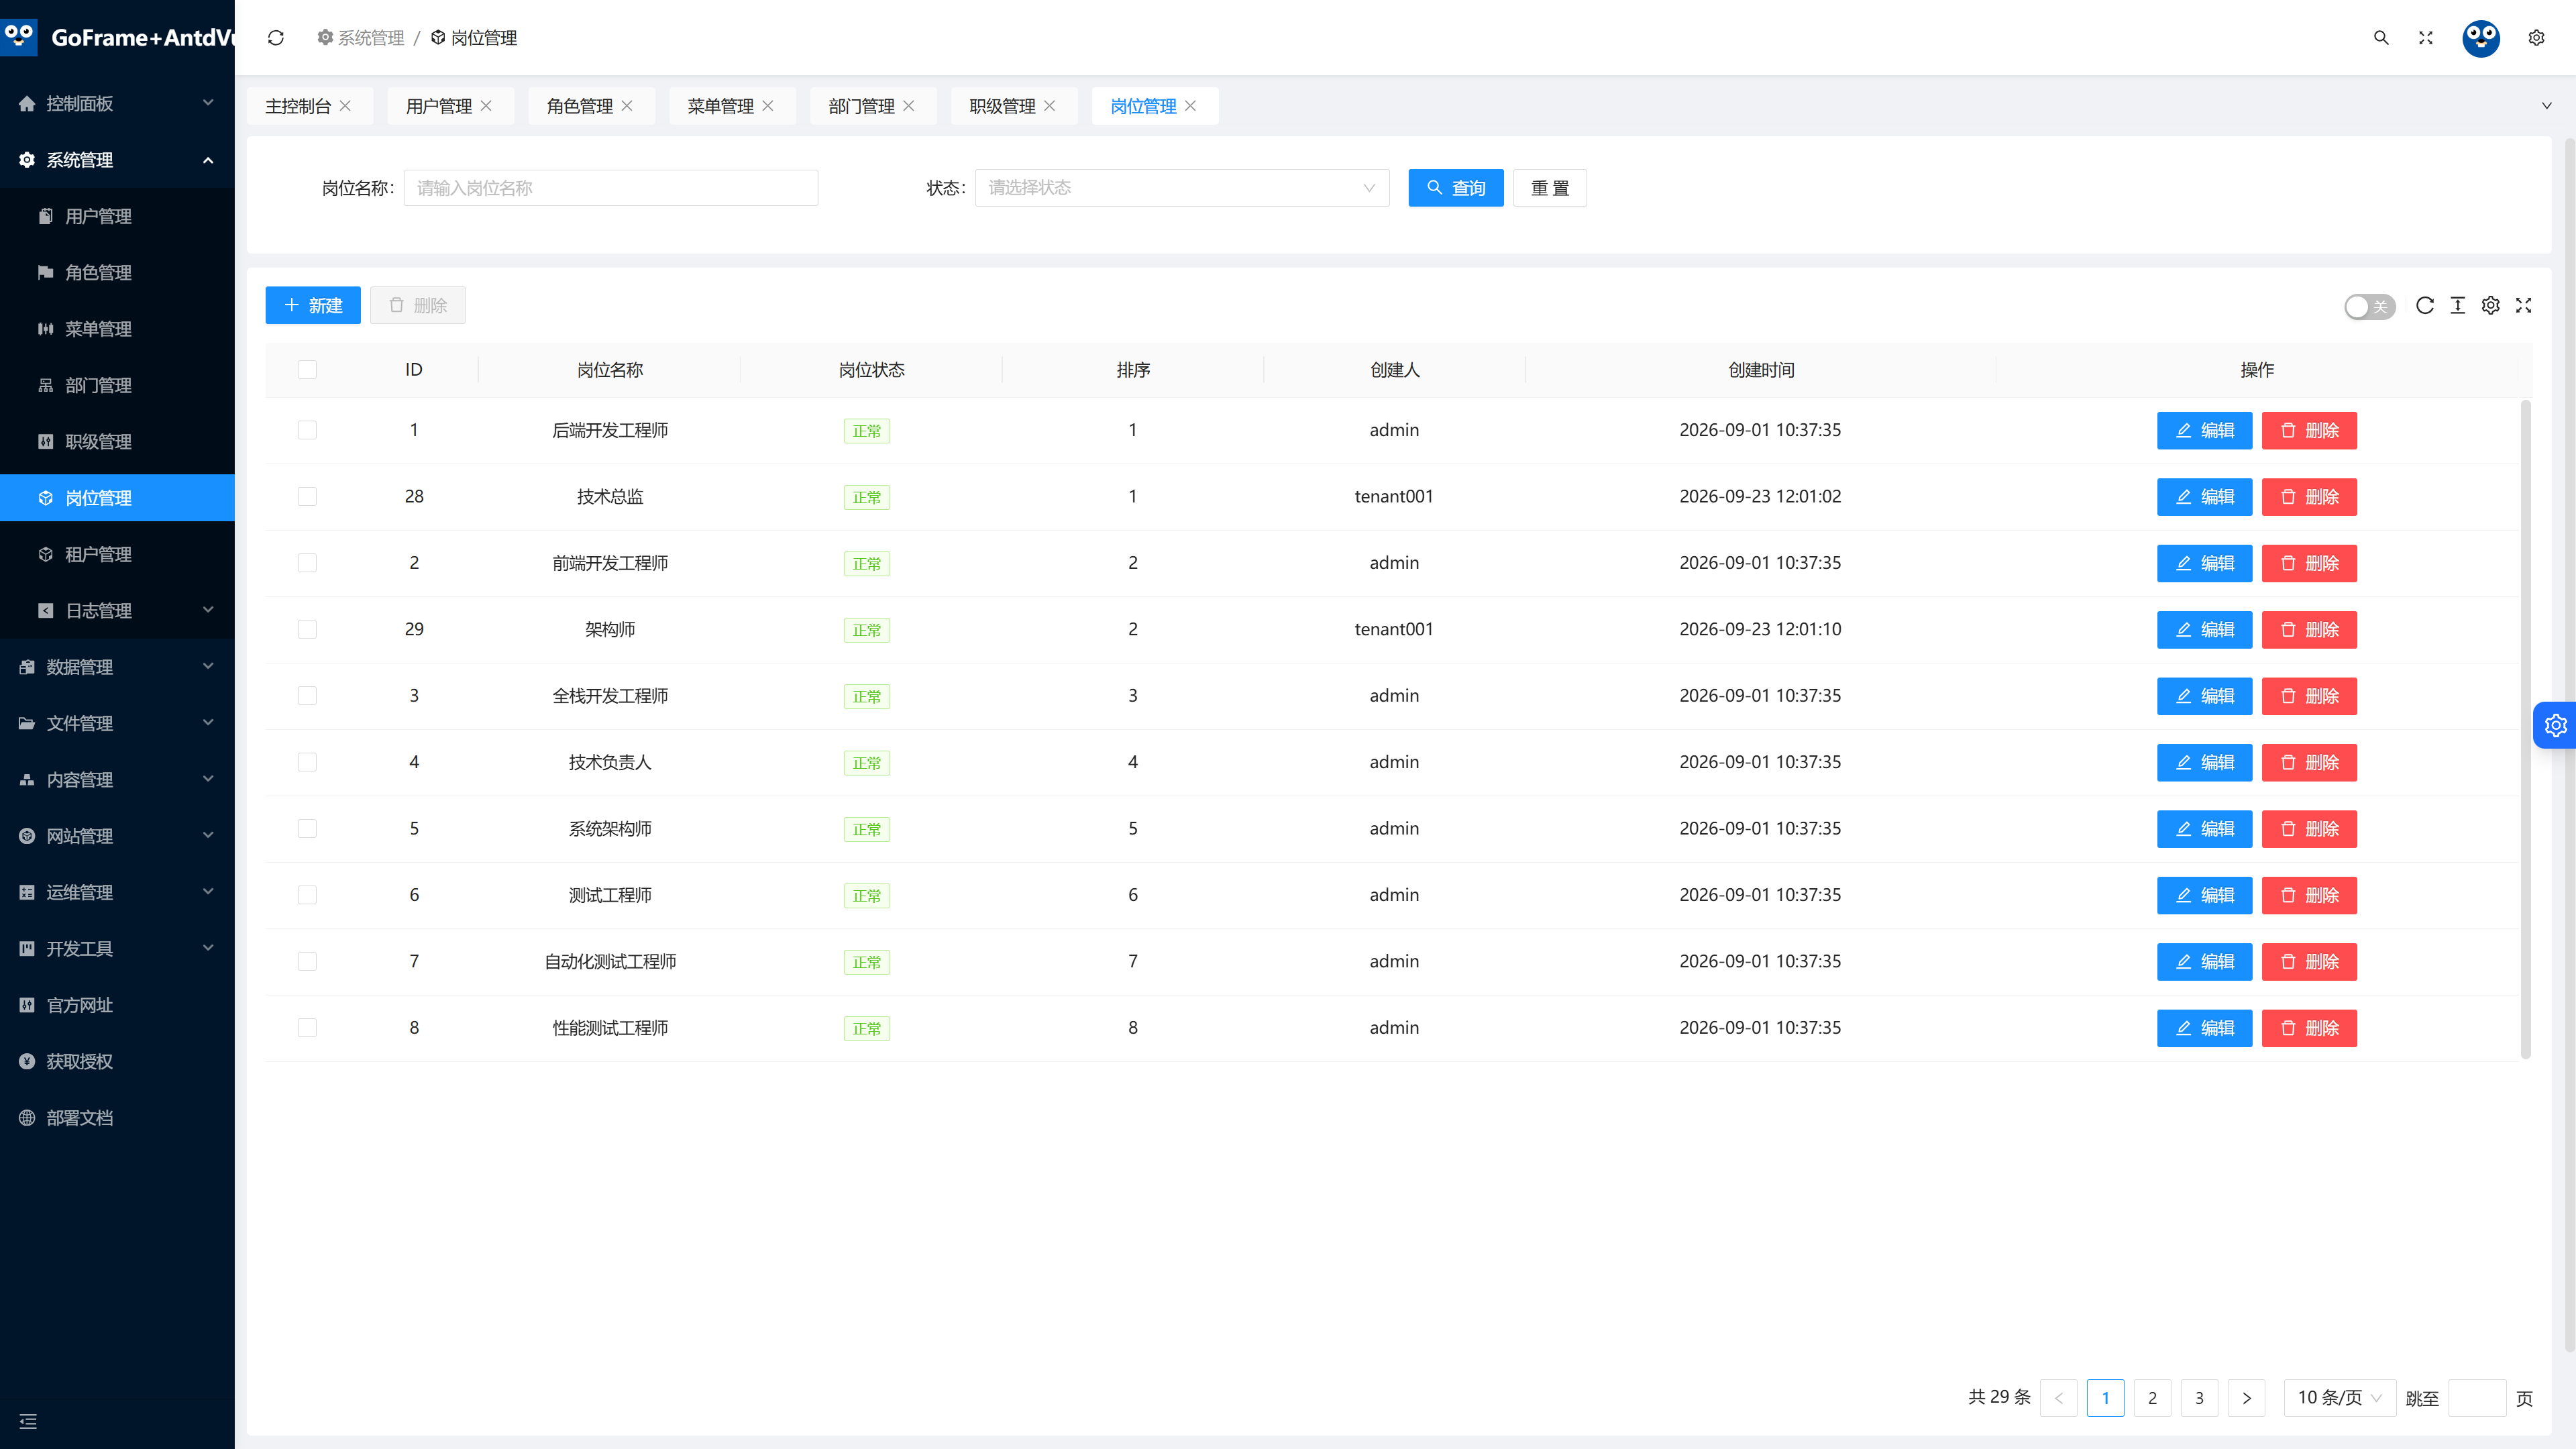Collapse the sidebar via bottom menu icon

click(x=28, y=1421)
